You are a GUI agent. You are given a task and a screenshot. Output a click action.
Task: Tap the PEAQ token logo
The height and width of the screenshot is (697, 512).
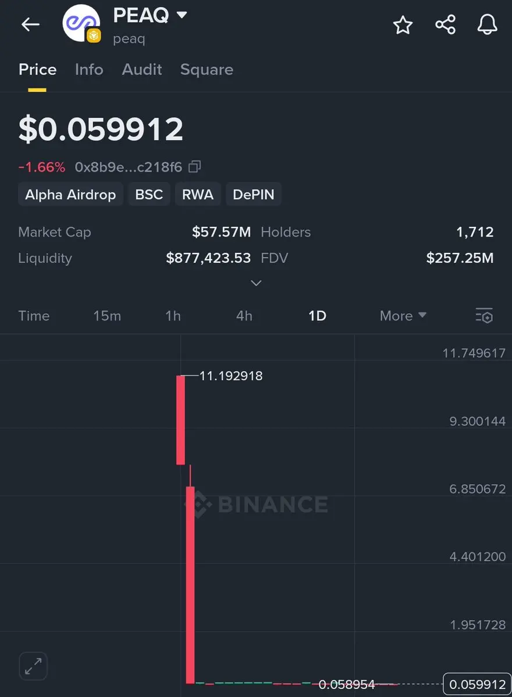pyautogui.click(x=81, y=23)
